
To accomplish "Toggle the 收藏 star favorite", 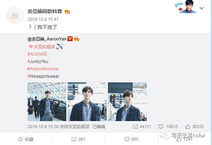I will click(20, 139).
